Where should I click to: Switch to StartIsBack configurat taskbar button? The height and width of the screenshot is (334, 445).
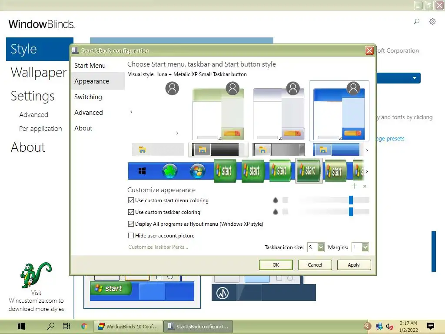[x=198, y=327]
